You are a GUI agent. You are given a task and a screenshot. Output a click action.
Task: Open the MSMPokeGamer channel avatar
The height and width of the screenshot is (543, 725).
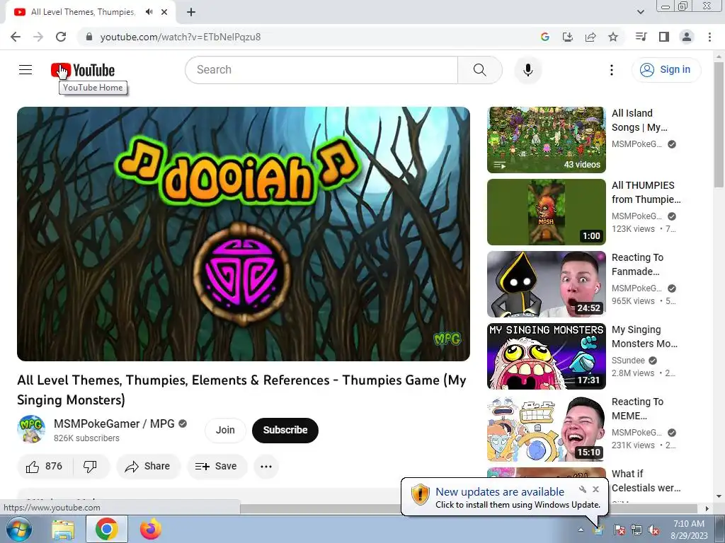pos(31,429)
